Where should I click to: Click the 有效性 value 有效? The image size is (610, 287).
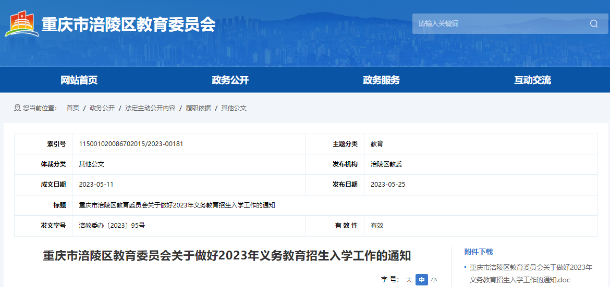click(377, 225)
